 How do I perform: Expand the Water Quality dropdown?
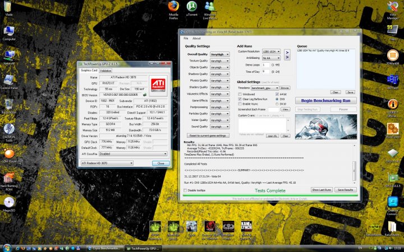coord(219,120)
